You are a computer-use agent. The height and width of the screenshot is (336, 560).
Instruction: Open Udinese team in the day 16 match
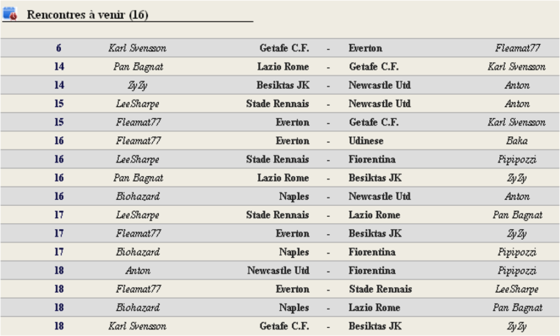pos(366,141)
